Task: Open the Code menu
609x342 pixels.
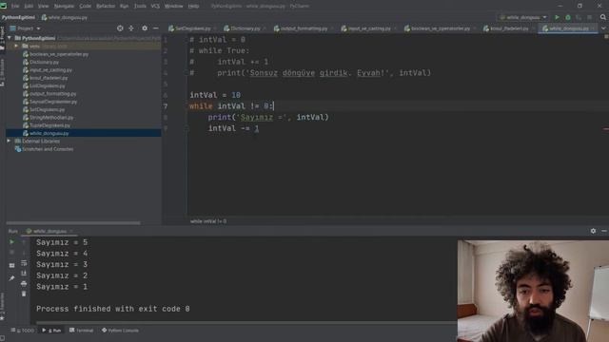Action: coord(85,6)
